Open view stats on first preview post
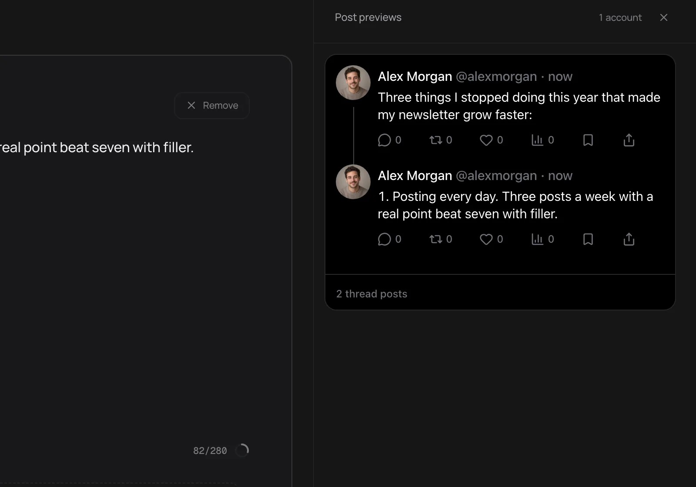This screenshot has height=487, width=696. 537,140
